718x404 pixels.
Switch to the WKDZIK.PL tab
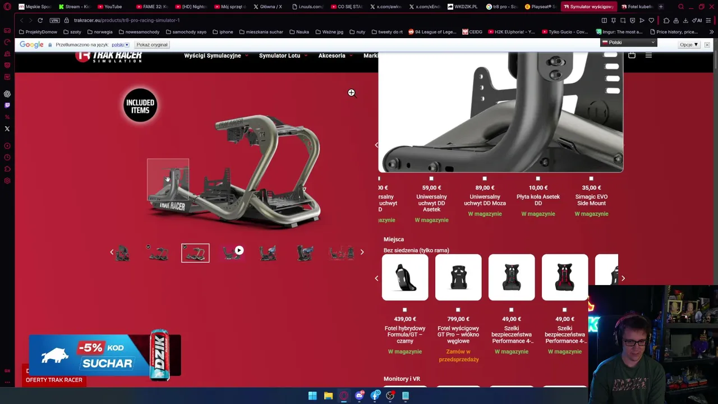(x=463, y=7)
